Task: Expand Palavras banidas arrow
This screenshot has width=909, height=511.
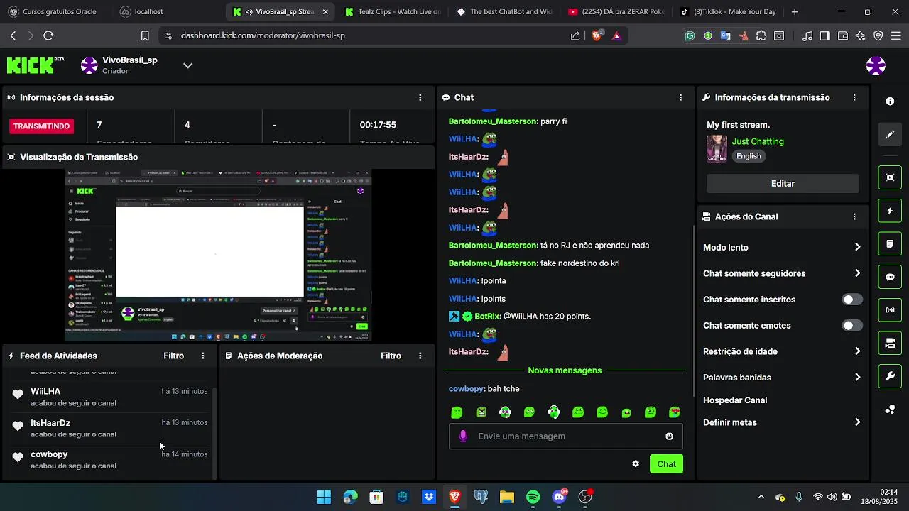Action: point(857,378)
